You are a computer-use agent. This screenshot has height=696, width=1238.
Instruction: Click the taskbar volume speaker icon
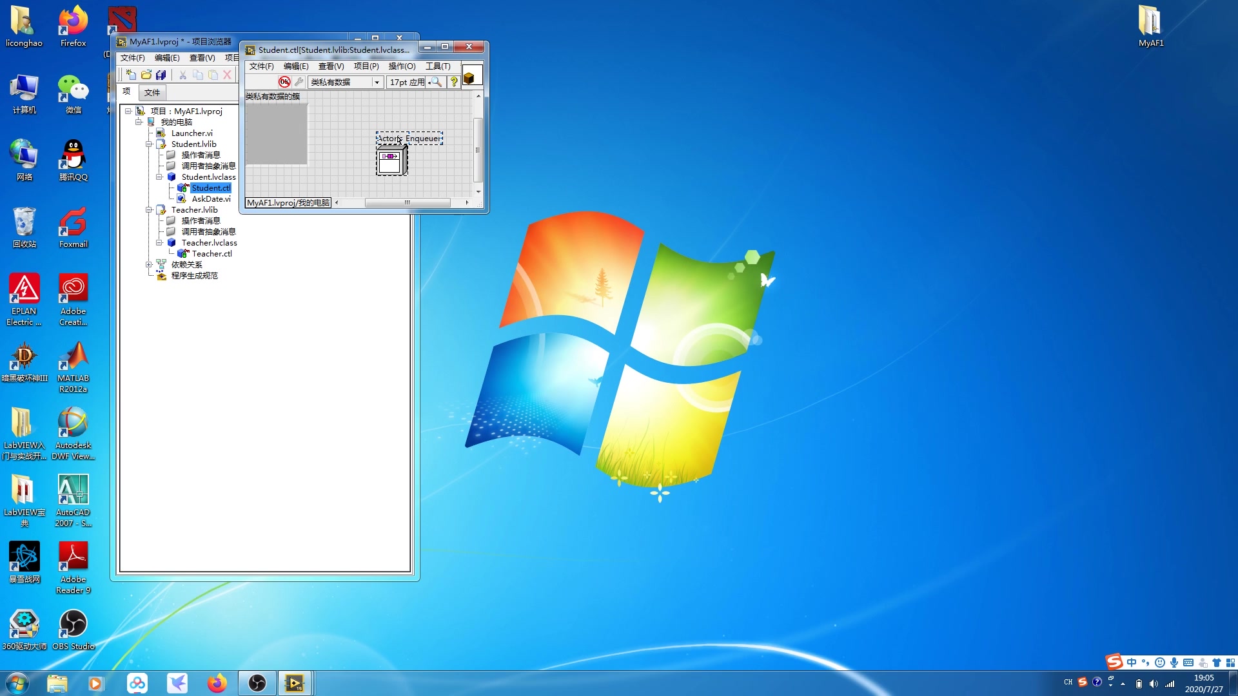pyautogui.click(x=1154, y=684)
